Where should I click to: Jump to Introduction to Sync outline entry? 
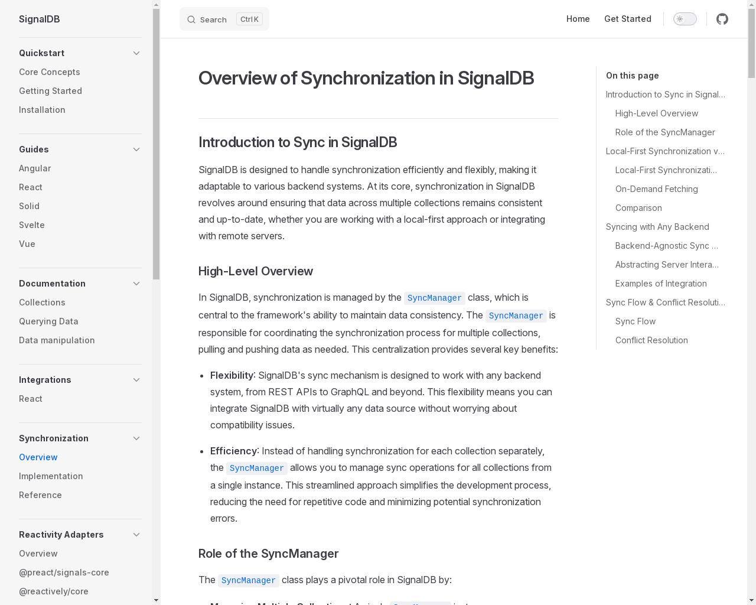click(x=666, y=95)
